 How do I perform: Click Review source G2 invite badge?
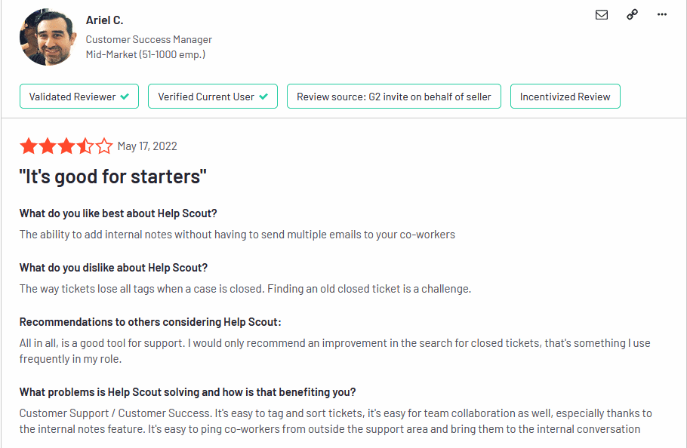tap(394, 97)
